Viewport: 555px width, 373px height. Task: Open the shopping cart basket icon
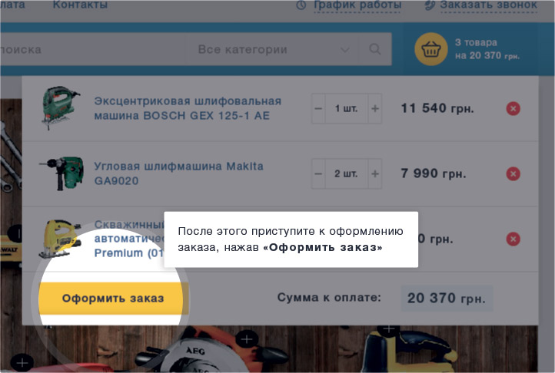(x=431, y=49)
